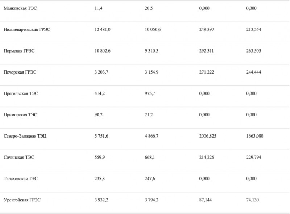
Task: Click the 975,7 cell for Прегольская ТЭС
Action: 150,94
